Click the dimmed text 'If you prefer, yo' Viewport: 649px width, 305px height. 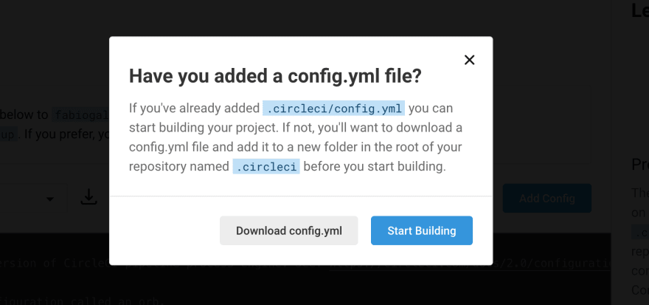66,134
